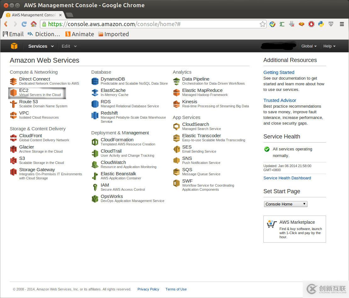Viewport: 349px width, 298px height.
Task: Open the Elastic Transcoder icon
Action: [177, 138]
